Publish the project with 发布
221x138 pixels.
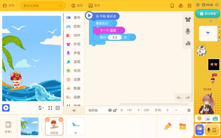point(94,6)
